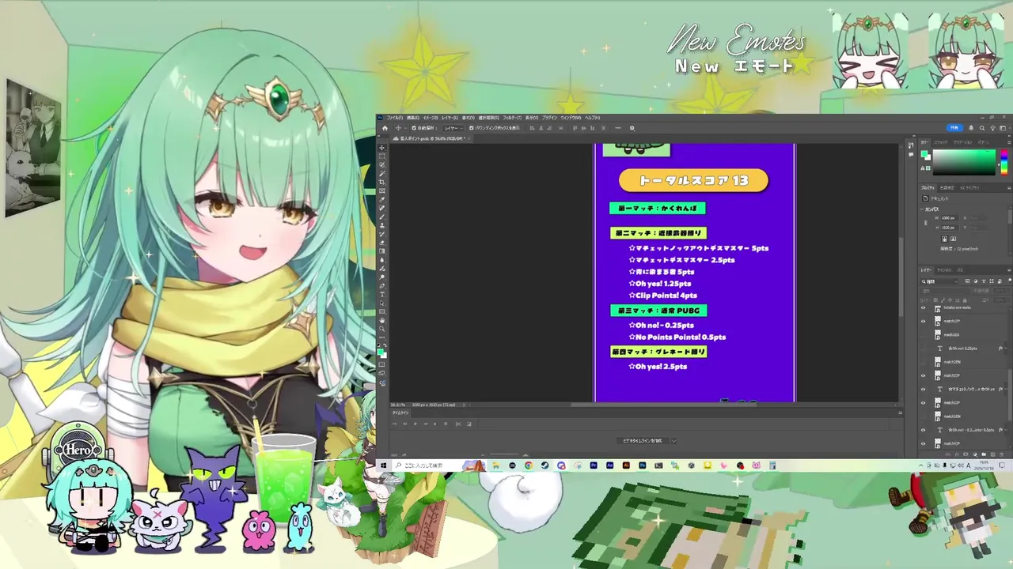Viewport: 1013px width, 569px height.
Task: Switch to the Channels tab
Action: click(x=944, y=270)
